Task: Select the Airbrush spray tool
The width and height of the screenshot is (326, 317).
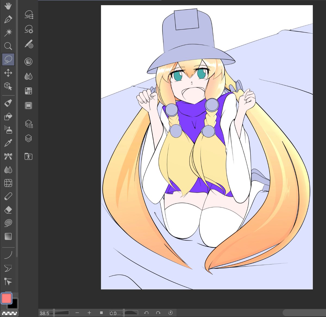Action: pos(8,129)
